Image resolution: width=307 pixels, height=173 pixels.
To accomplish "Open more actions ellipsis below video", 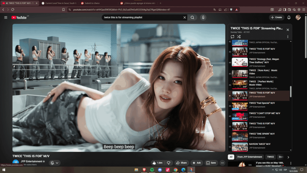I will click(x=222, y=163).
